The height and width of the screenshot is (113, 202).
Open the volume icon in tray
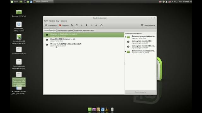point(191,2)
